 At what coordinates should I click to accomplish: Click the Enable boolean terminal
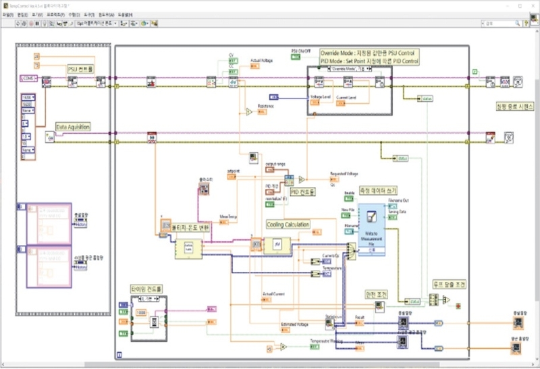(348, 199)
